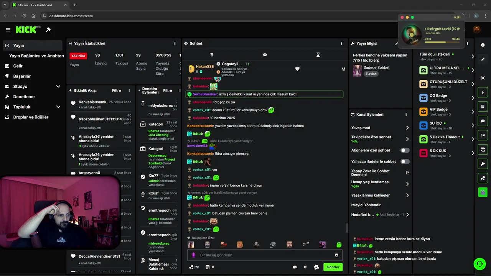Open the hamburger menu next to Kick logo

pos(8,30)
